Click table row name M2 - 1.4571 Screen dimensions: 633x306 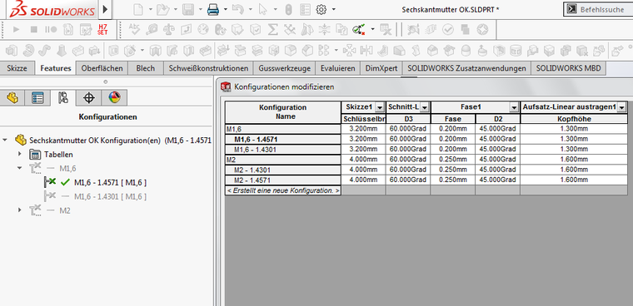(283, 180)
